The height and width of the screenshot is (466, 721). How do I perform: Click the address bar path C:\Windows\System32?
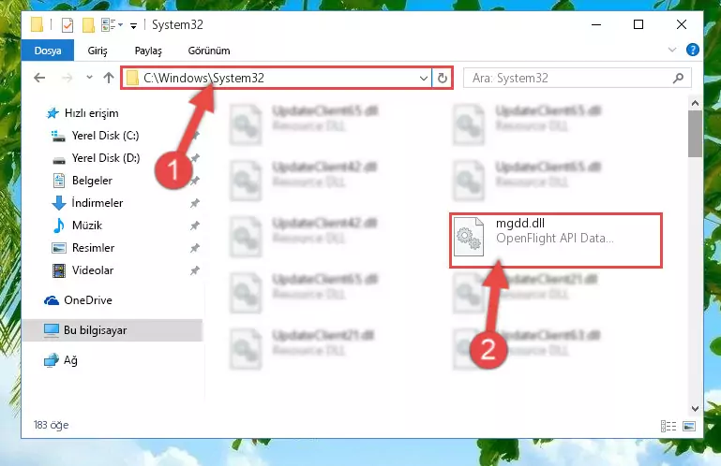(x=203, y=78)
